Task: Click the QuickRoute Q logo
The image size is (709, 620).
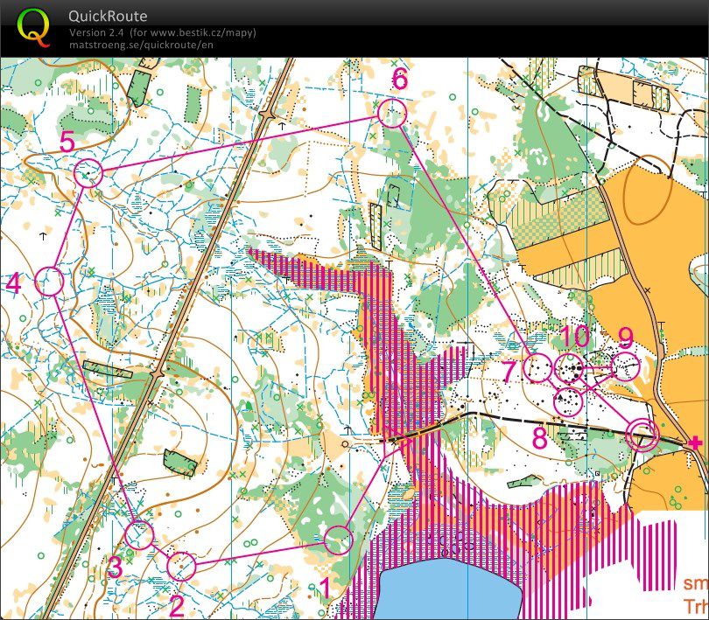Action: click(x=33, y=28)
